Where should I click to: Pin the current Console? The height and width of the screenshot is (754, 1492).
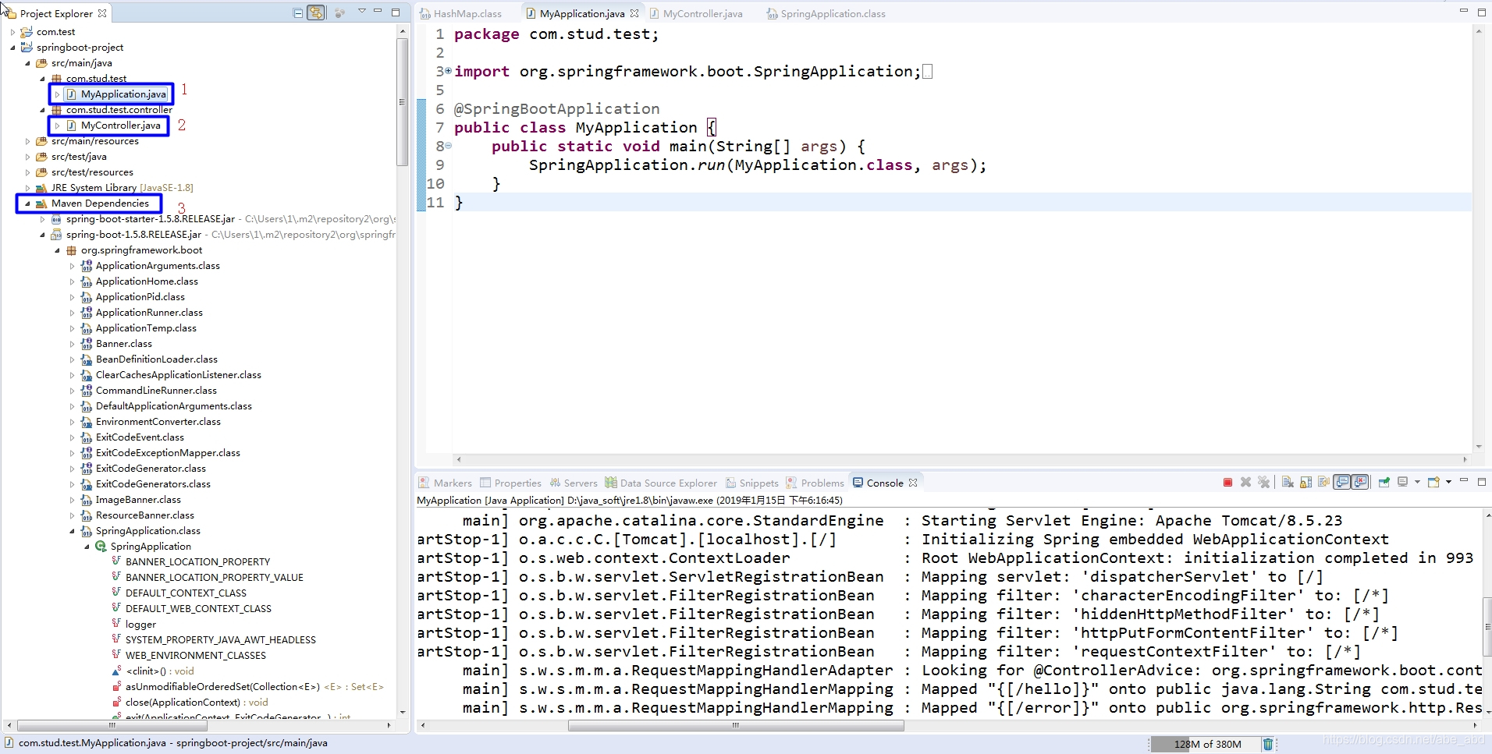1384,482
